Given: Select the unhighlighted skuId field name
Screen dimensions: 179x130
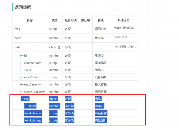Looking at the screenshot, I should point(28,70).
